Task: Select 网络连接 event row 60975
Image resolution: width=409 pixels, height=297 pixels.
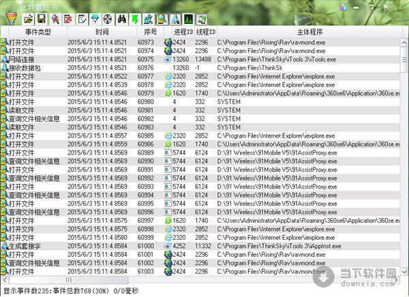Action: point(200,59)
